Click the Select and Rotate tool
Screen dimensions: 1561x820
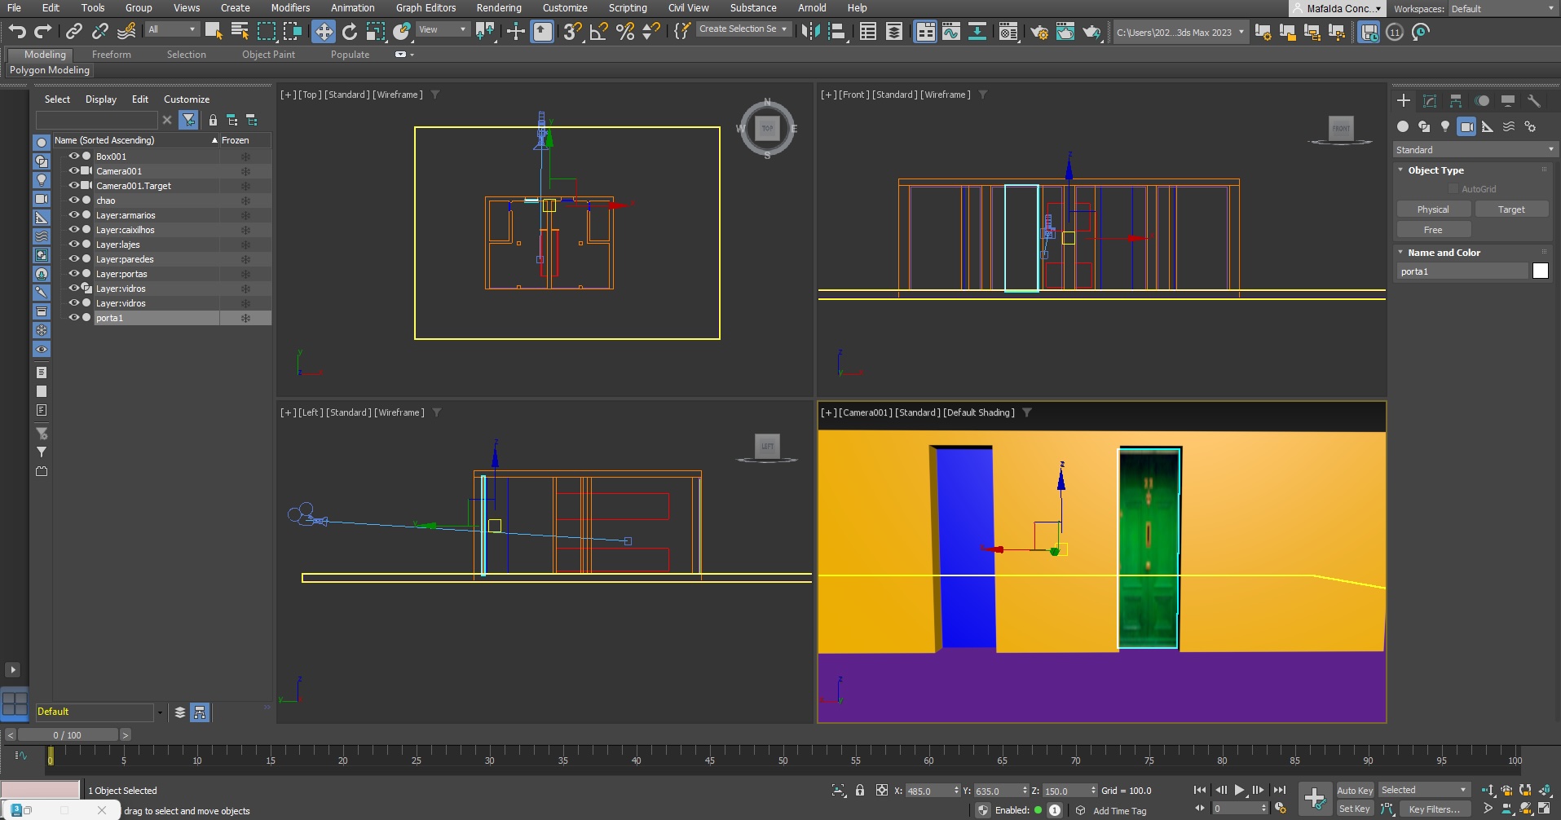350,32
